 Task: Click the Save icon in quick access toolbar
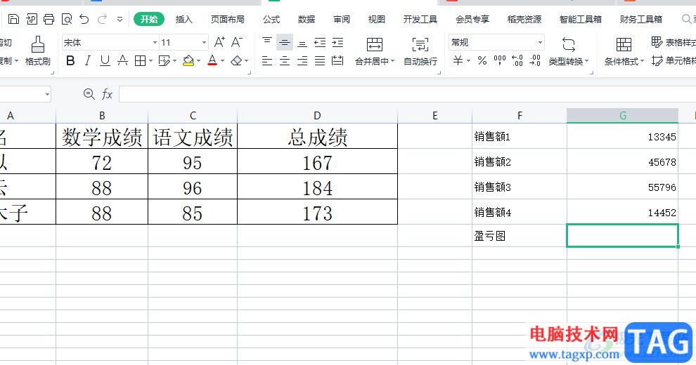pos(14,19)
